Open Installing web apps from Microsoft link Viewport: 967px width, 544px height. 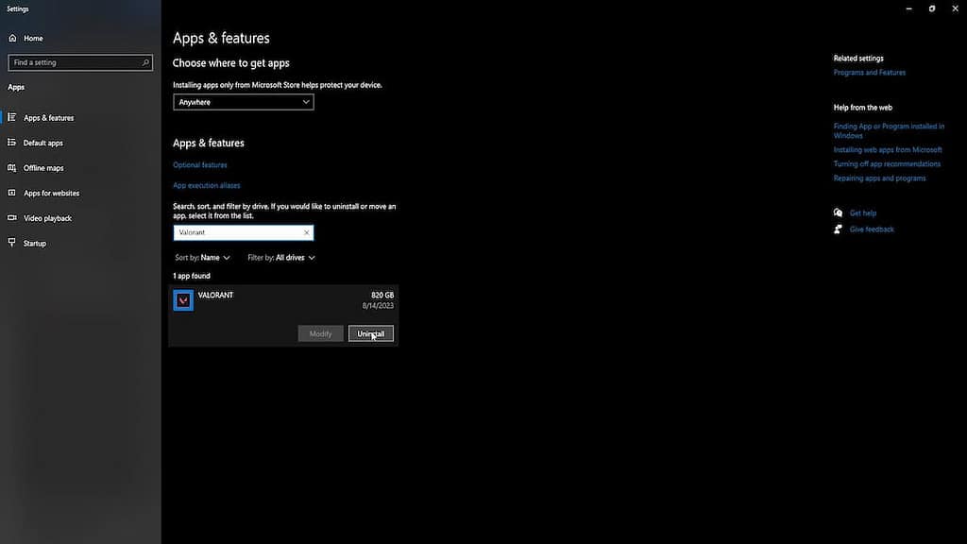(x=888, y=150)
